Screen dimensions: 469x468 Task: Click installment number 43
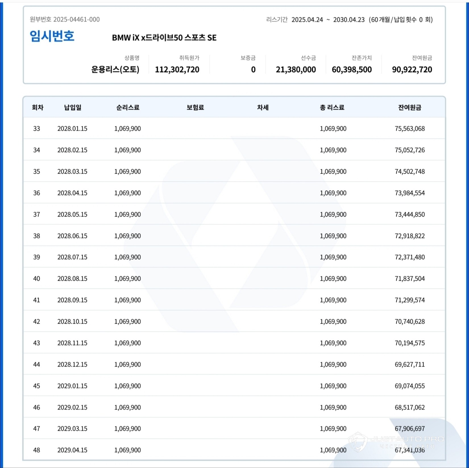(x=37, y=343)
